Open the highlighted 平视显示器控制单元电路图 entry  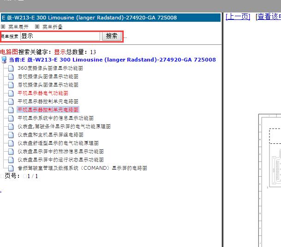[x=48, y=110]
